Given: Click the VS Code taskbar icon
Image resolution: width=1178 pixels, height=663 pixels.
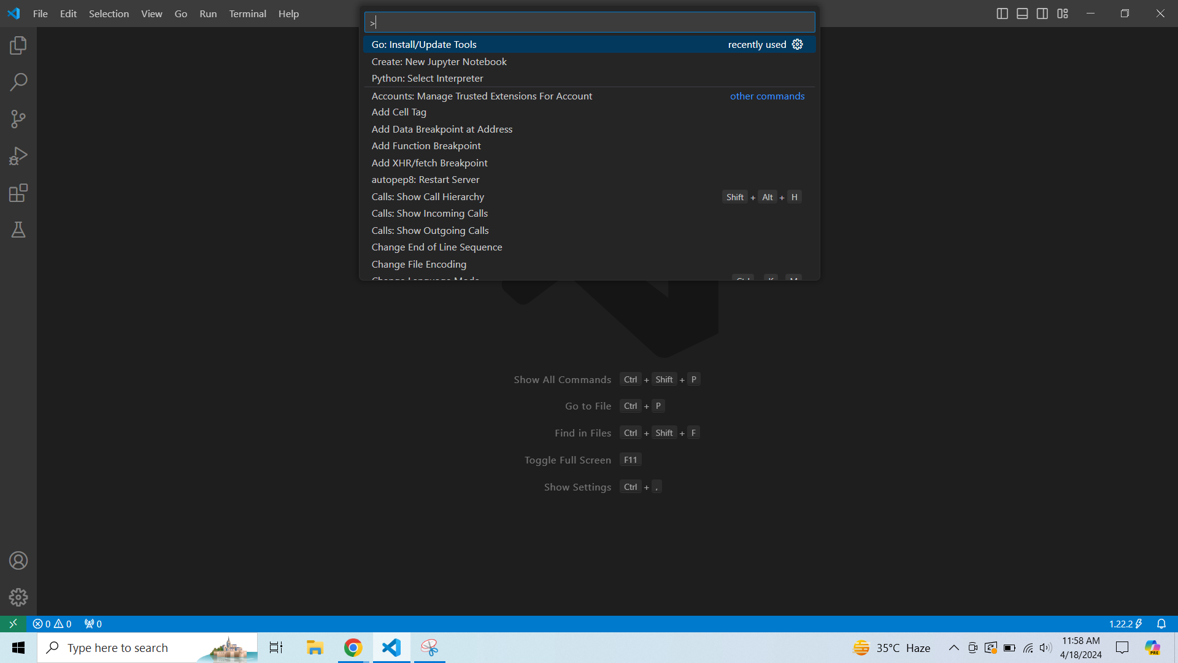Looking at the screenshot, I should (x=391, y=648).
